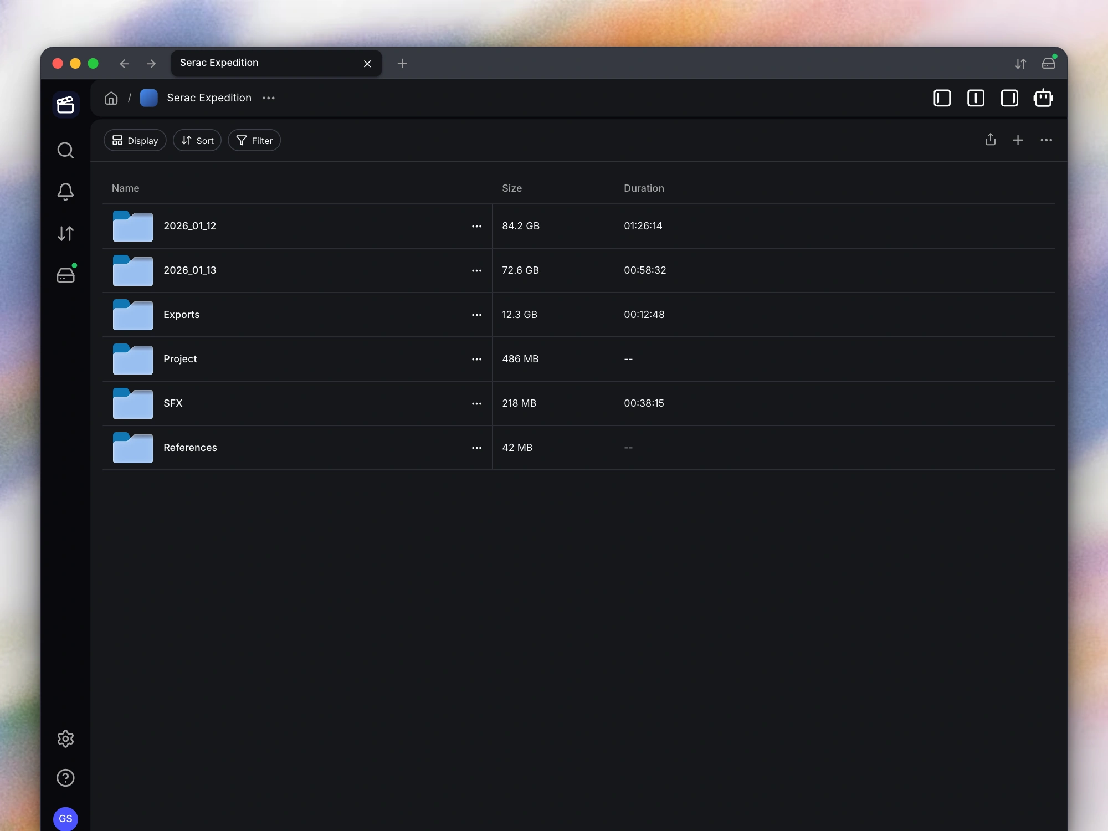
Task: Open Display options
Action: pyautogui.click(x=135, y=140)
